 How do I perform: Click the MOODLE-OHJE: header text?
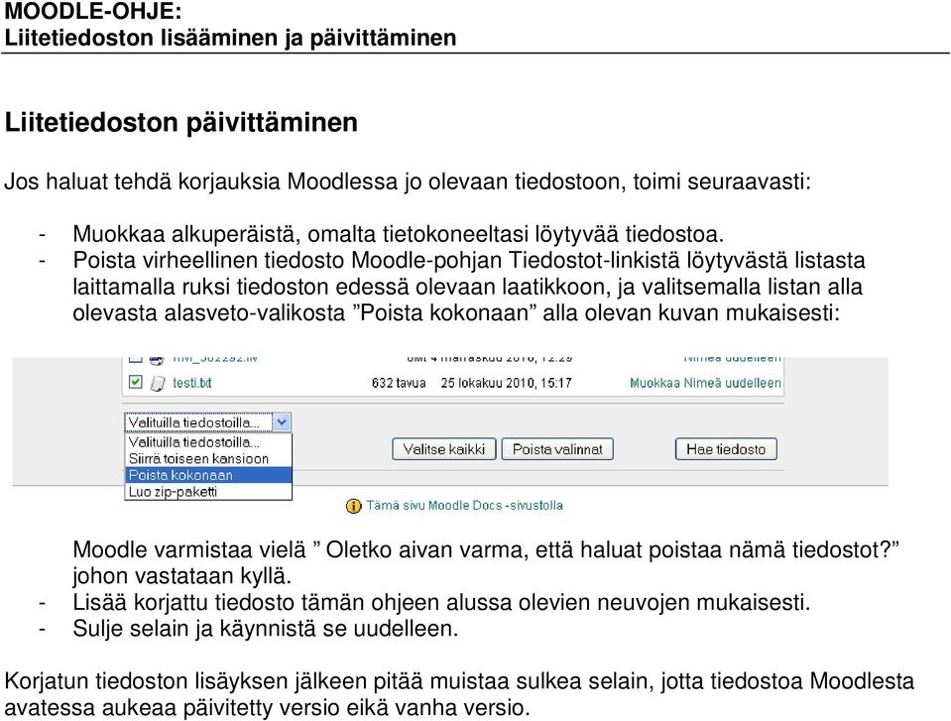(x=93, y=11)
